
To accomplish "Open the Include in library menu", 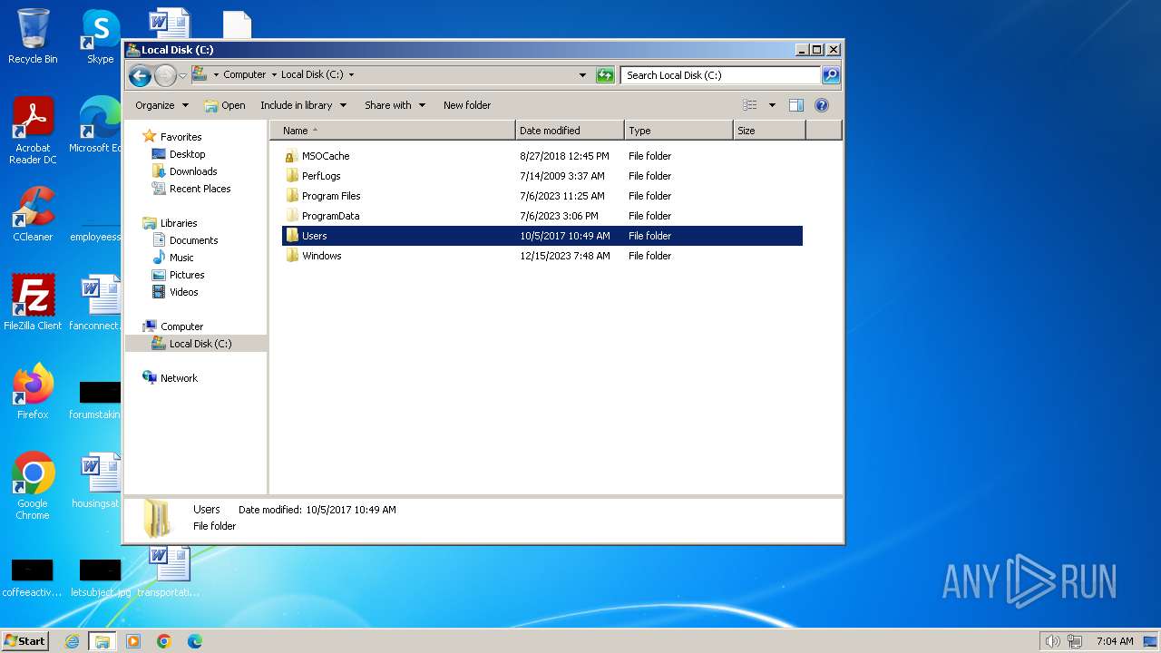I will coord(303,105).
